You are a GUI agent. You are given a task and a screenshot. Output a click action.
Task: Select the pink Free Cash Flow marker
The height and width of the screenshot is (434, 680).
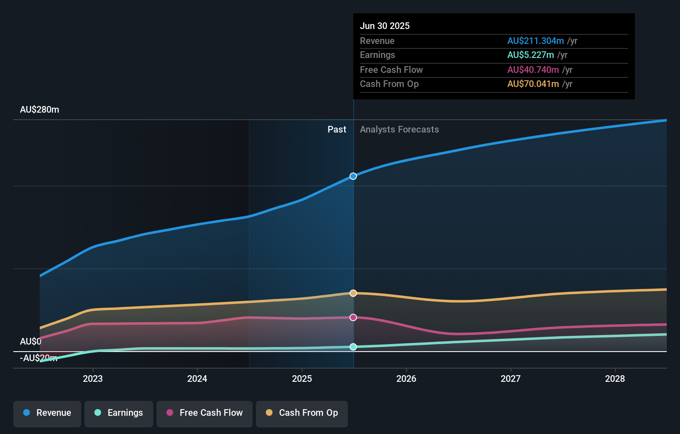(353, 317)
